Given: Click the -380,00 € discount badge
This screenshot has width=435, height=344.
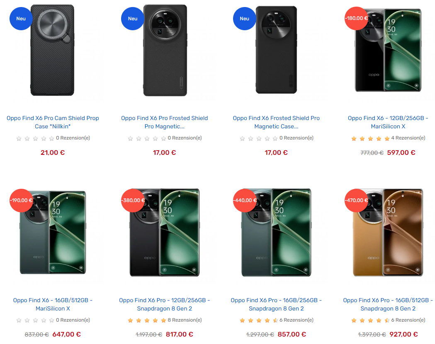Looking at the screenshot, I should tap(133, 200).
